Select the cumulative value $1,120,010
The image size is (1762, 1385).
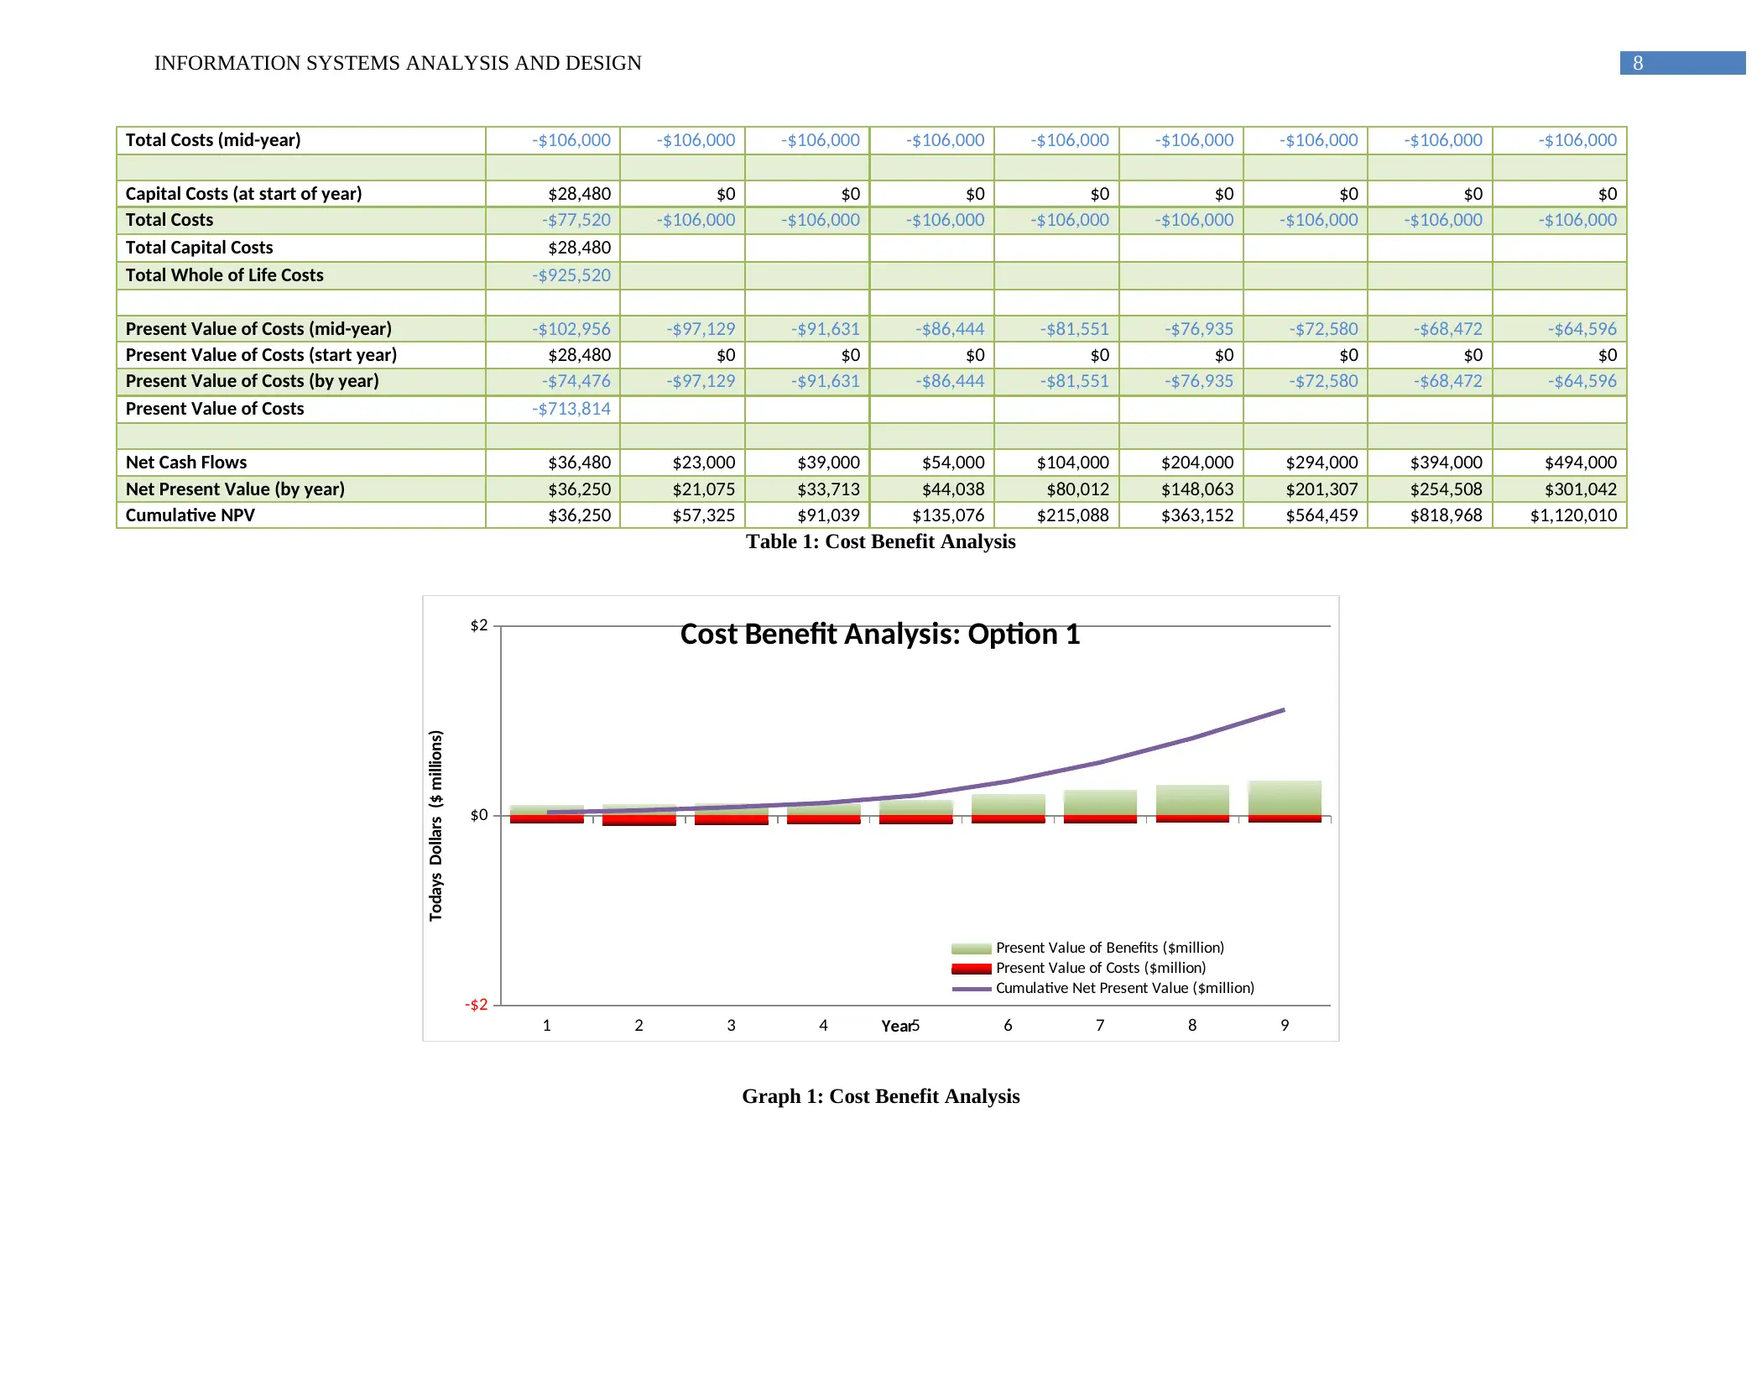coord(1574,515)
